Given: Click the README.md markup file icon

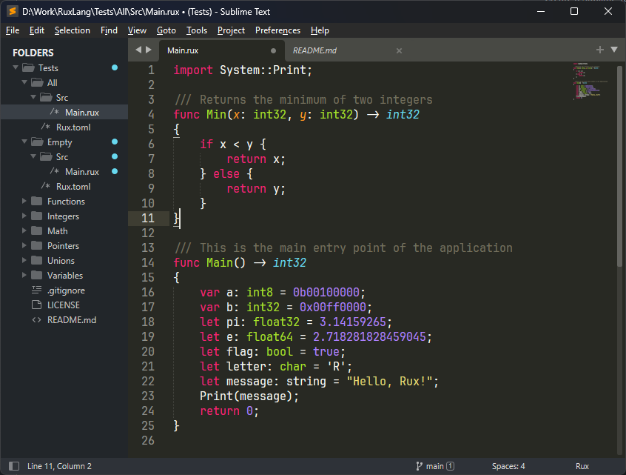Looking at the screenshot, I should pos(37,320).
